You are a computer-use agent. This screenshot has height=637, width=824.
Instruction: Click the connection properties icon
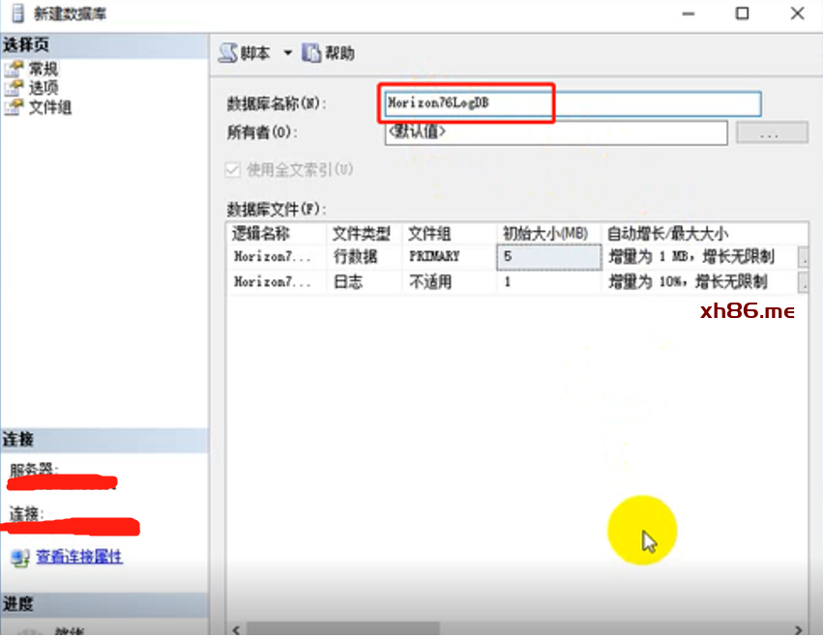pyautogui.click(x=20, y=558)
